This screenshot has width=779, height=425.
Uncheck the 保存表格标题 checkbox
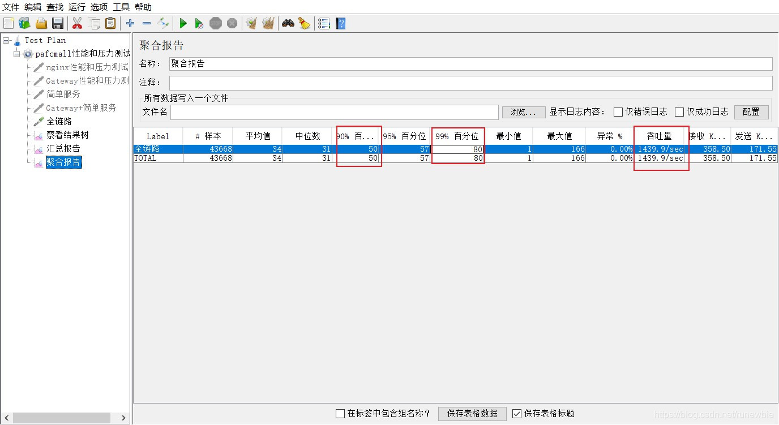[x=516, y=414]
